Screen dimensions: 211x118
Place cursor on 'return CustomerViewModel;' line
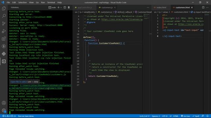(x=103, y=76)
